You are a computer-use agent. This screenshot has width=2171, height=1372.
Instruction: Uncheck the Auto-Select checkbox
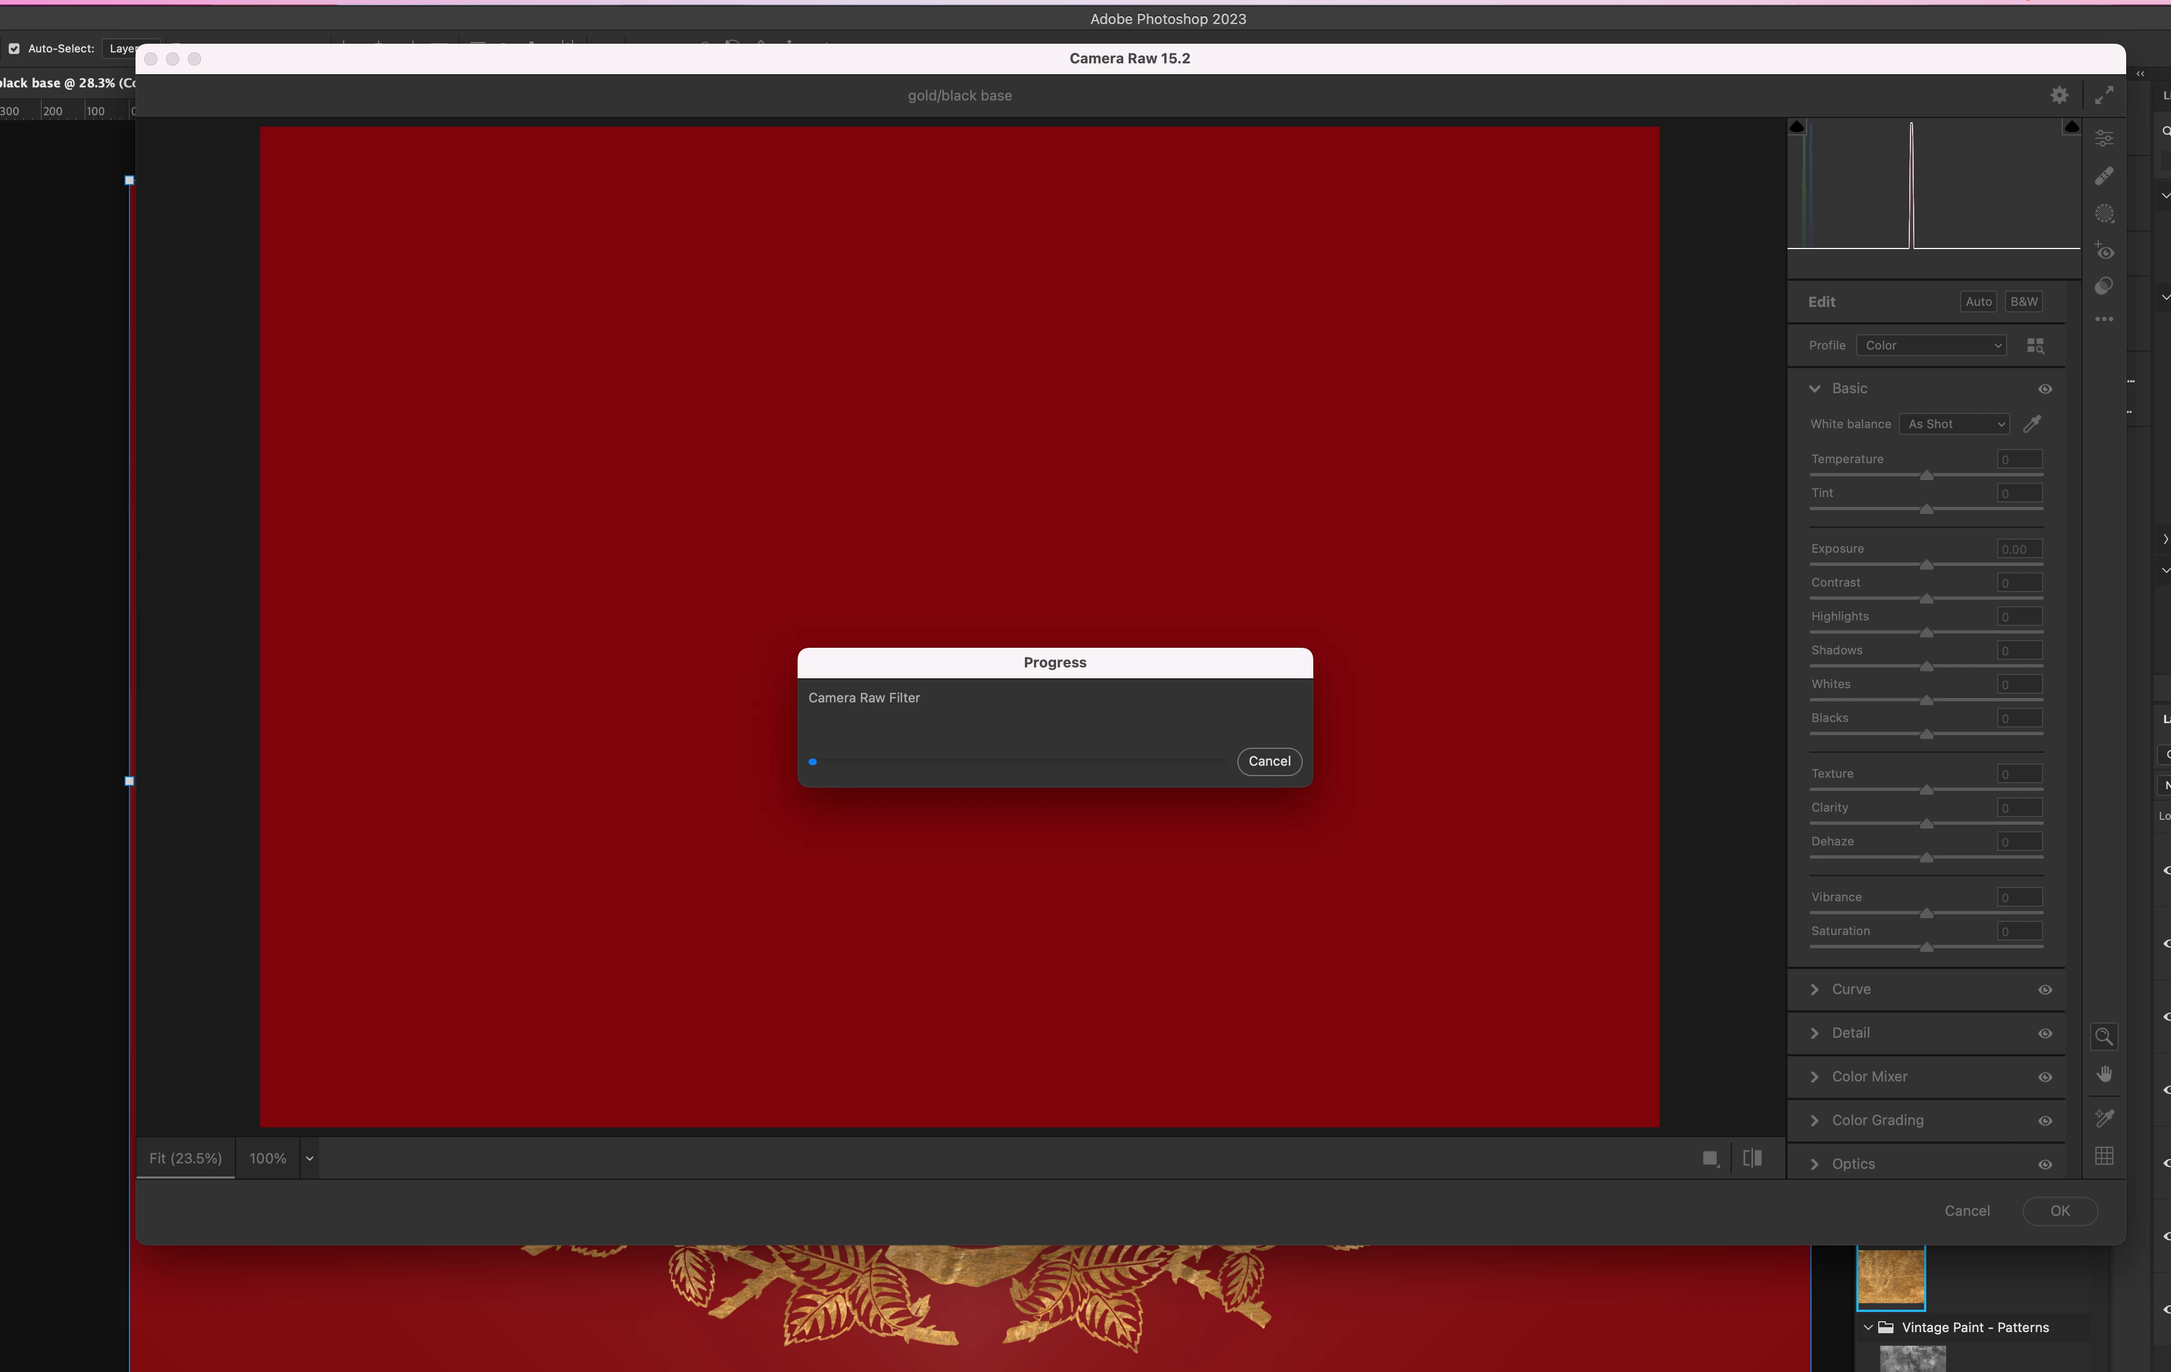point(14,49)
